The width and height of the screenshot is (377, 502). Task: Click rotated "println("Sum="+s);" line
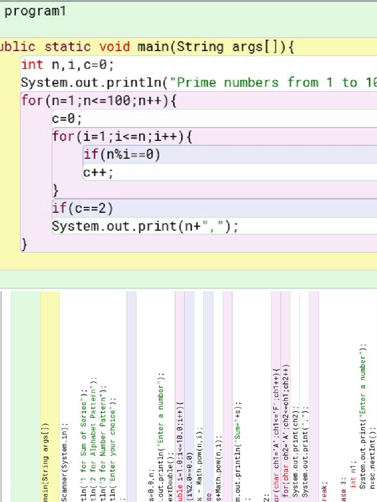click(x=237, y=452)
